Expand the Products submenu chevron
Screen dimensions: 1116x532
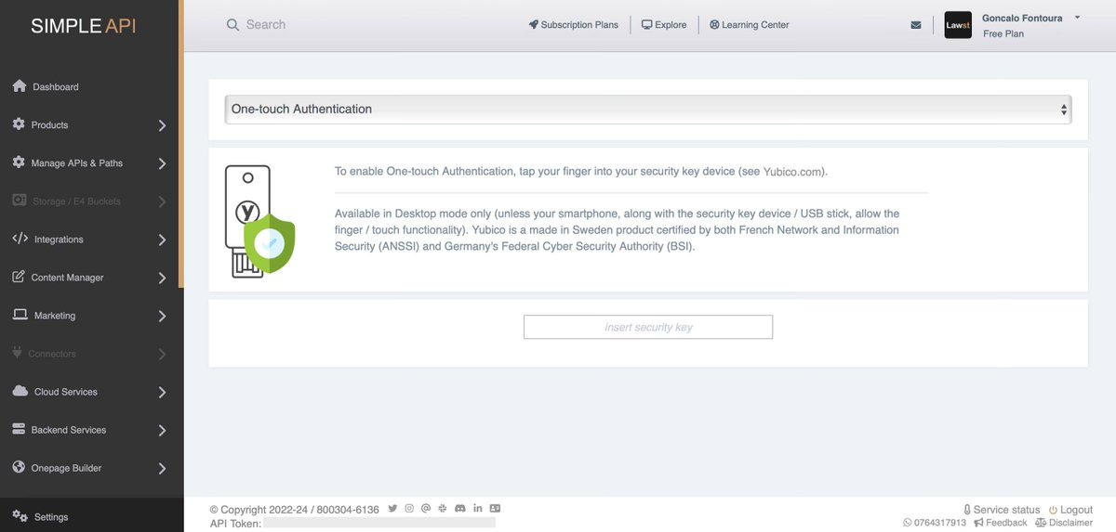point(162,125)
